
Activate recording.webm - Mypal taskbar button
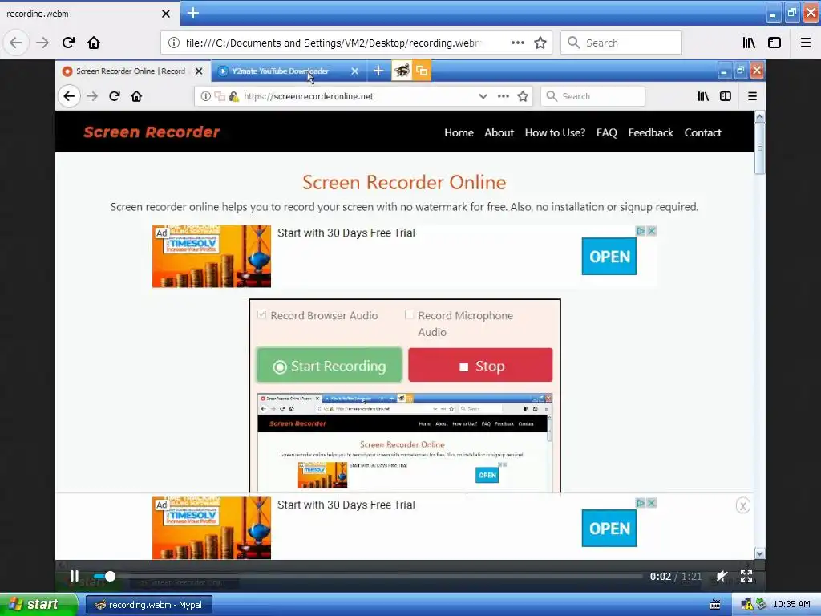(148, 605)
